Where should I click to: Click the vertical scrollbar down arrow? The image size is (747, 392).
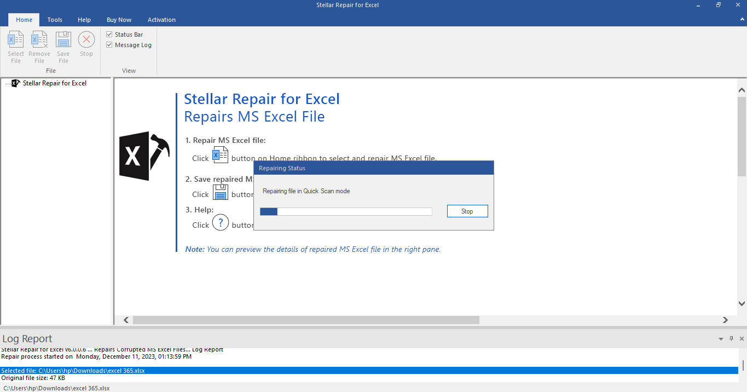click(742, 303)
